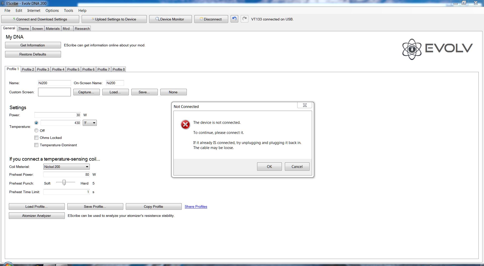Open the Tools menu
Screen dimensions: 484x266
point(68,11)
